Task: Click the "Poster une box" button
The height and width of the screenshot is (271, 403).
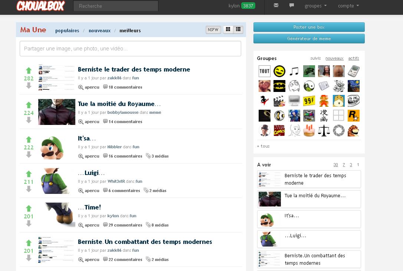Action: coord(309,27)
